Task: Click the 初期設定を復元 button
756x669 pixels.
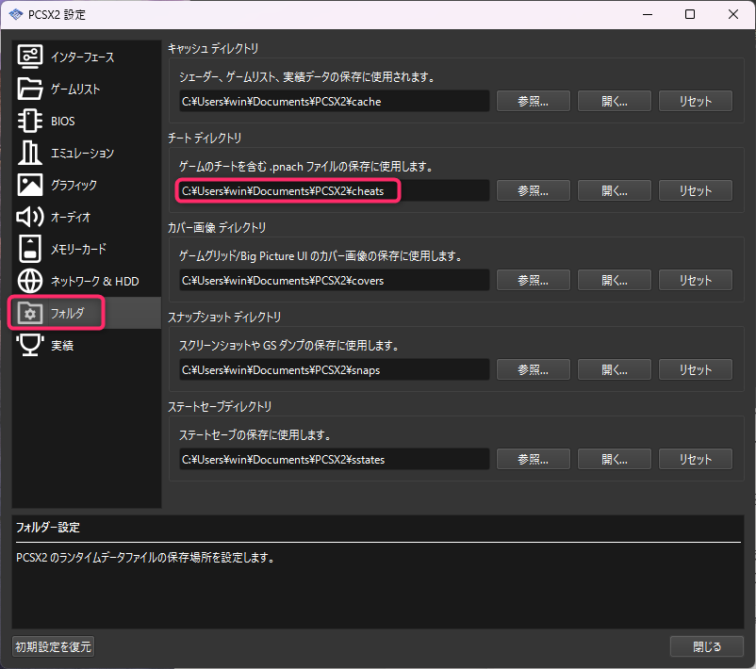Action: coord(53,646)
